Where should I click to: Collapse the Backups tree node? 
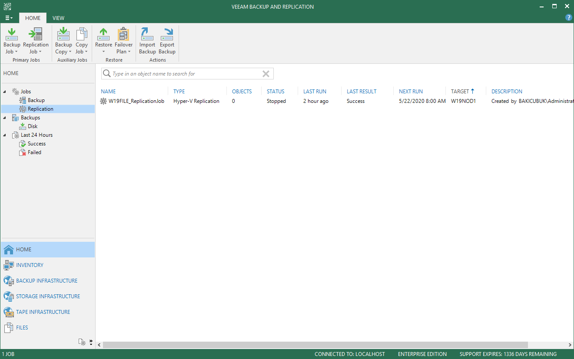point(5,118)
